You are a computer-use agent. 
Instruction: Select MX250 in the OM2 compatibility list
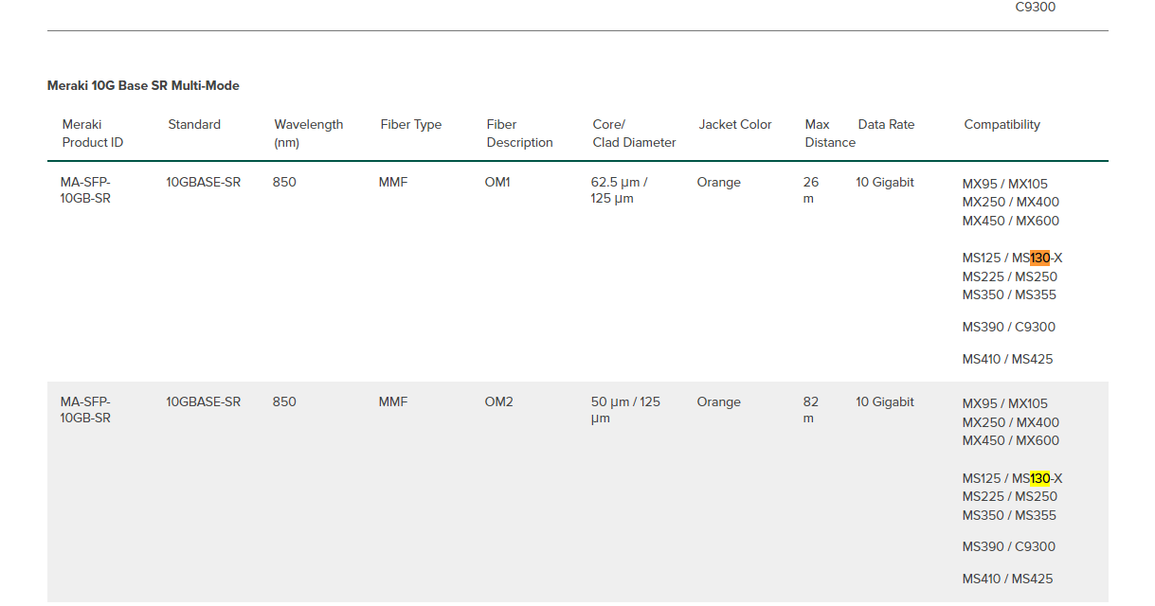click(982, 422)
